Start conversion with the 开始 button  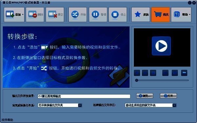point(77,14)
